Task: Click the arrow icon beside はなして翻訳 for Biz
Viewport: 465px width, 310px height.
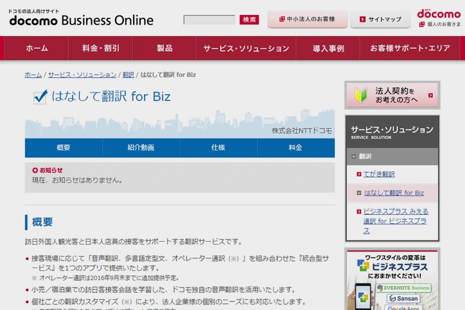Action: tap(359, 193)
